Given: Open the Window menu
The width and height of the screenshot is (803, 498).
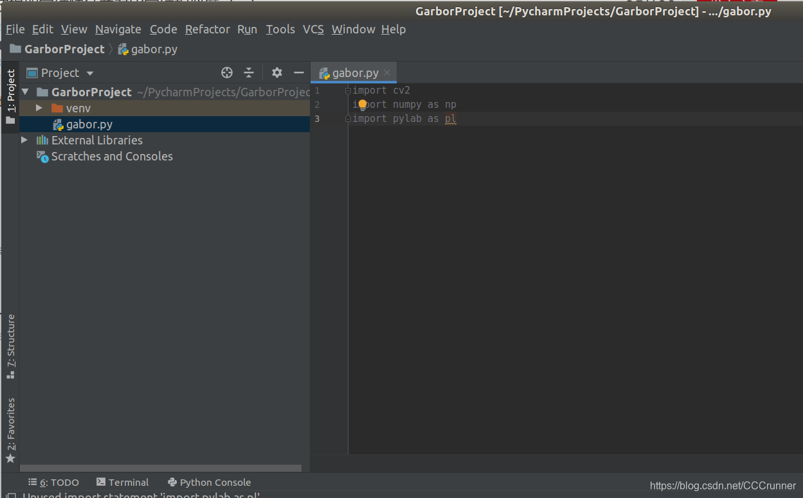Looking at the screenshot, I should (353, 29).
